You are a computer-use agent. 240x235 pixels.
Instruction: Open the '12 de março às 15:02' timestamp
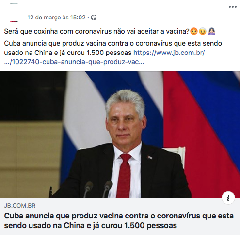tap(56, 18)
